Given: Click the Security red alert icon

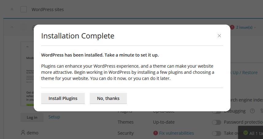Looking at the screenshot, I should (x=155, y=133).
